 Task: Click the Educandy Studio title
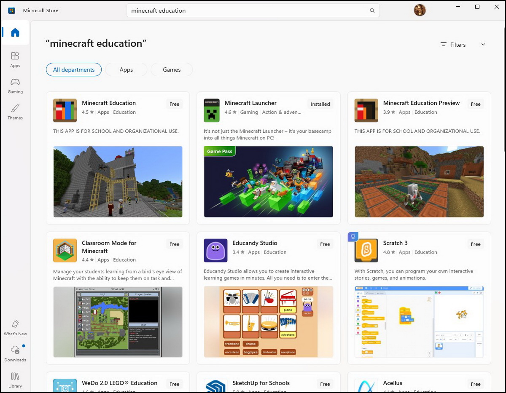(x=255, y=243)
